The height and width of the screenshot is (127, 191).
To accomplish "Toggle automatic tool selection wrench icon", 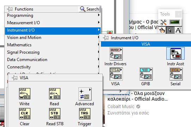I will tap(163, 22).
